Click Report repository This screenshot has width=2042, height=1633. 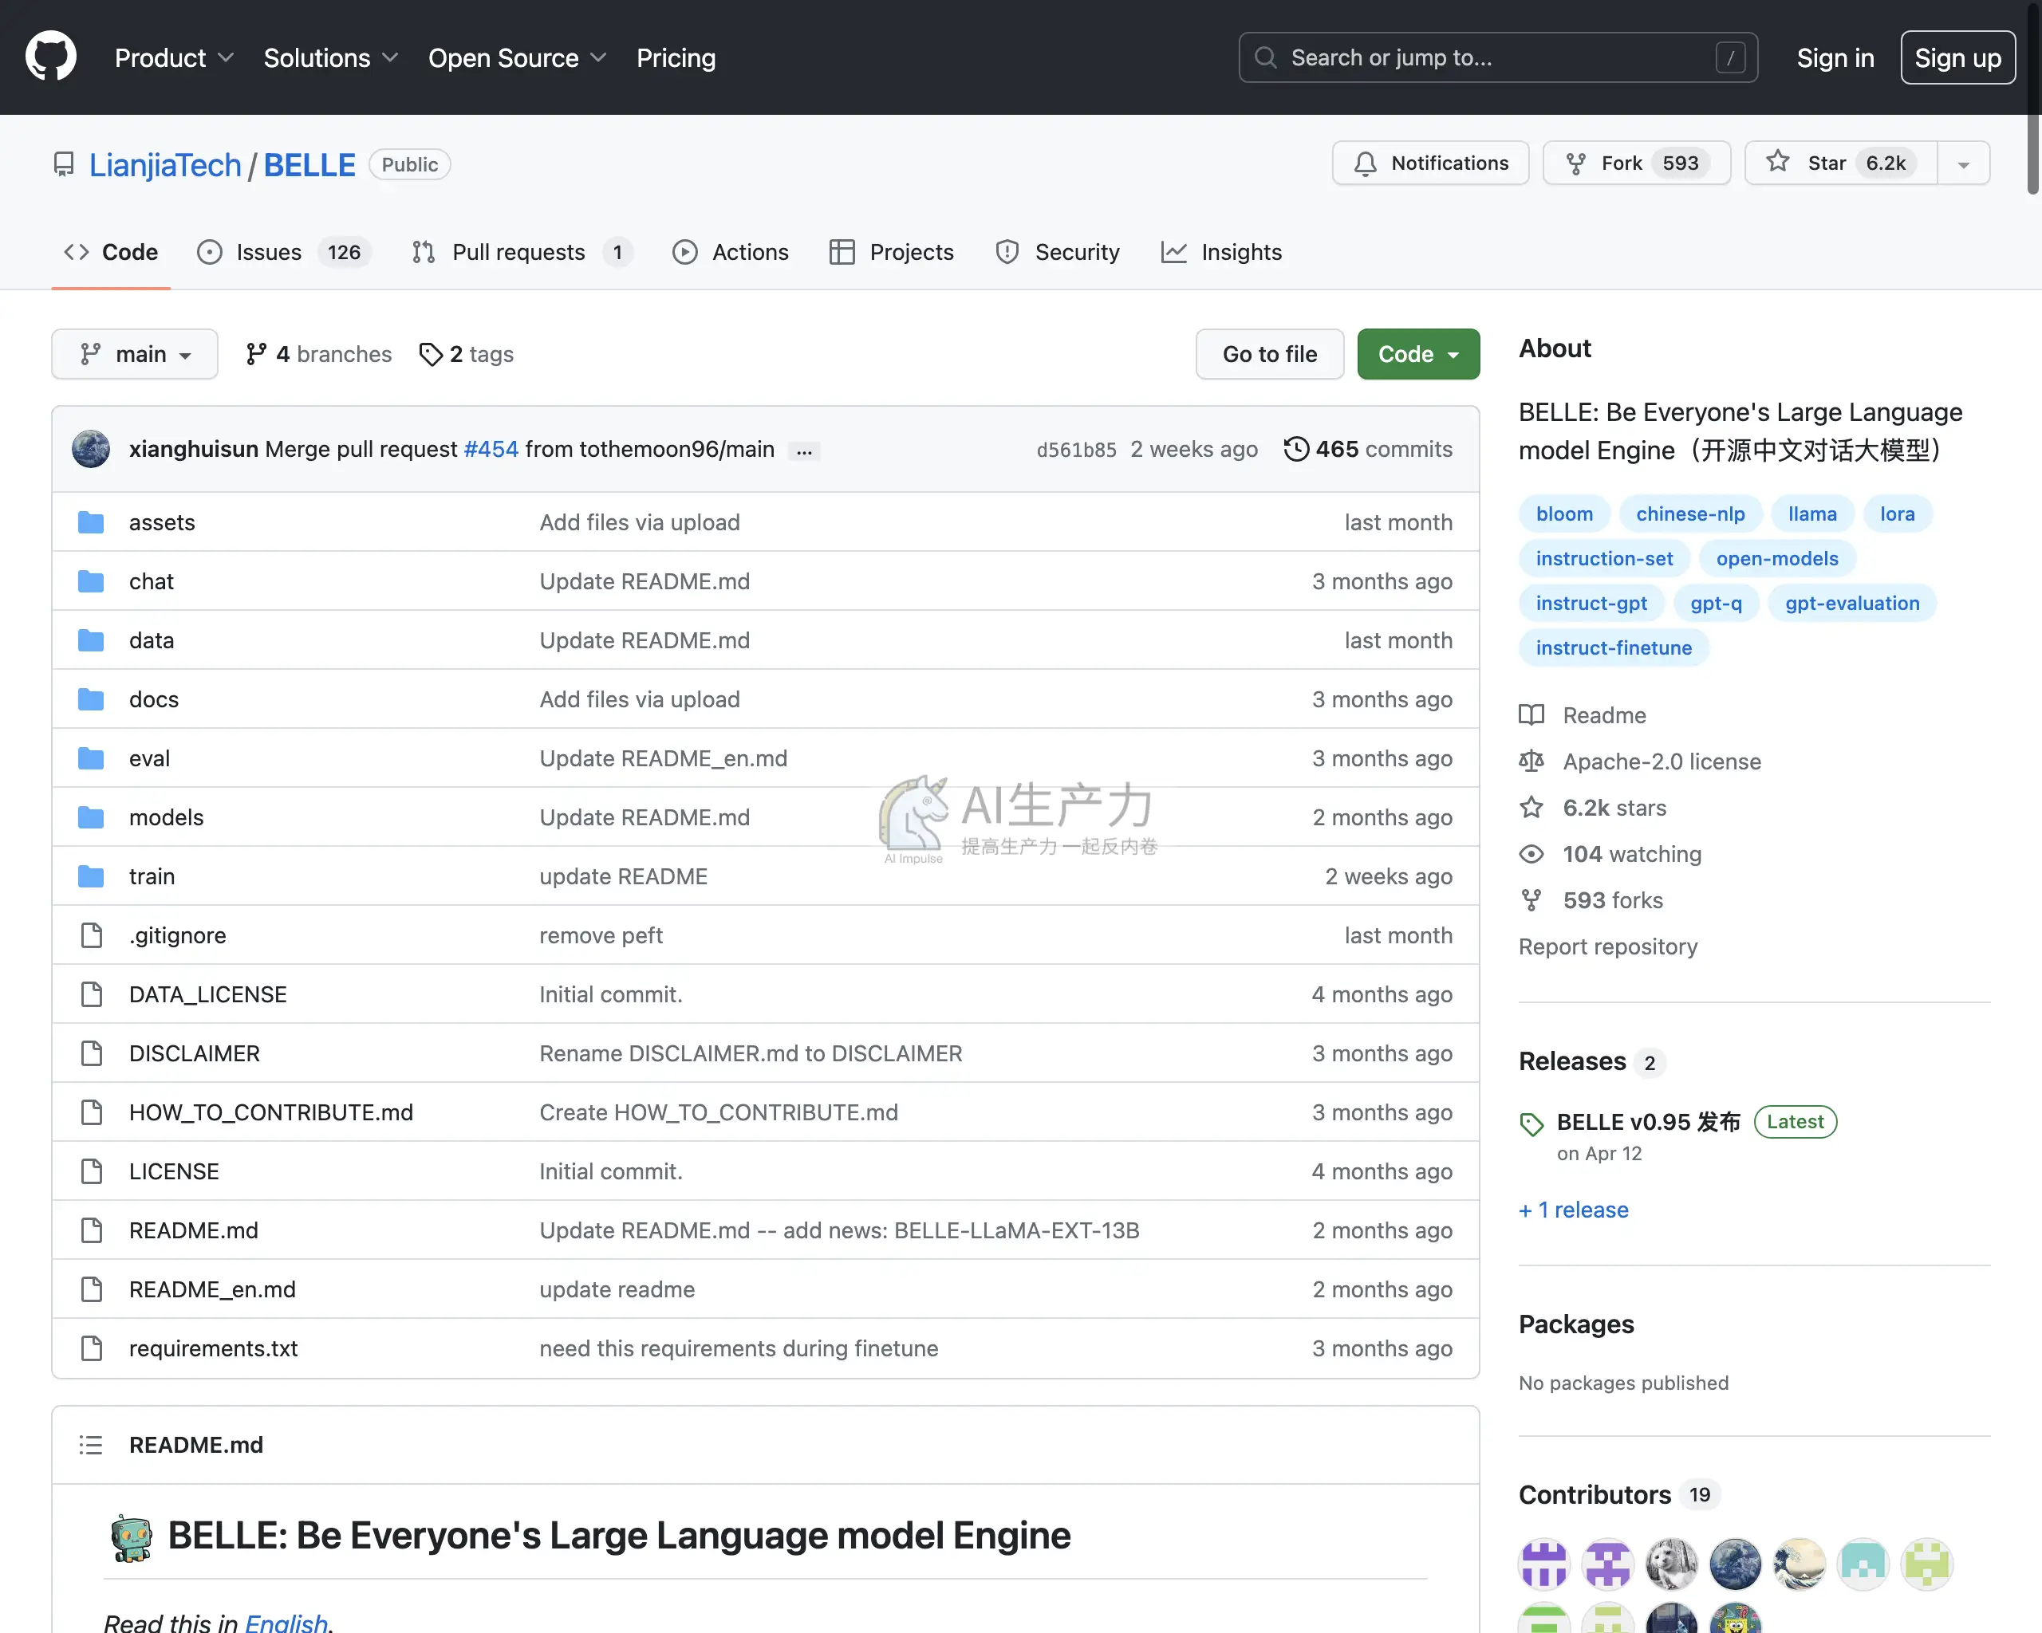point(1607,946)
